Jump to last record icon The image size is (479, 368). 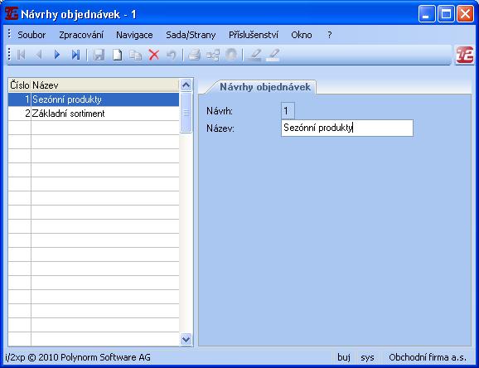click(75, 55)
